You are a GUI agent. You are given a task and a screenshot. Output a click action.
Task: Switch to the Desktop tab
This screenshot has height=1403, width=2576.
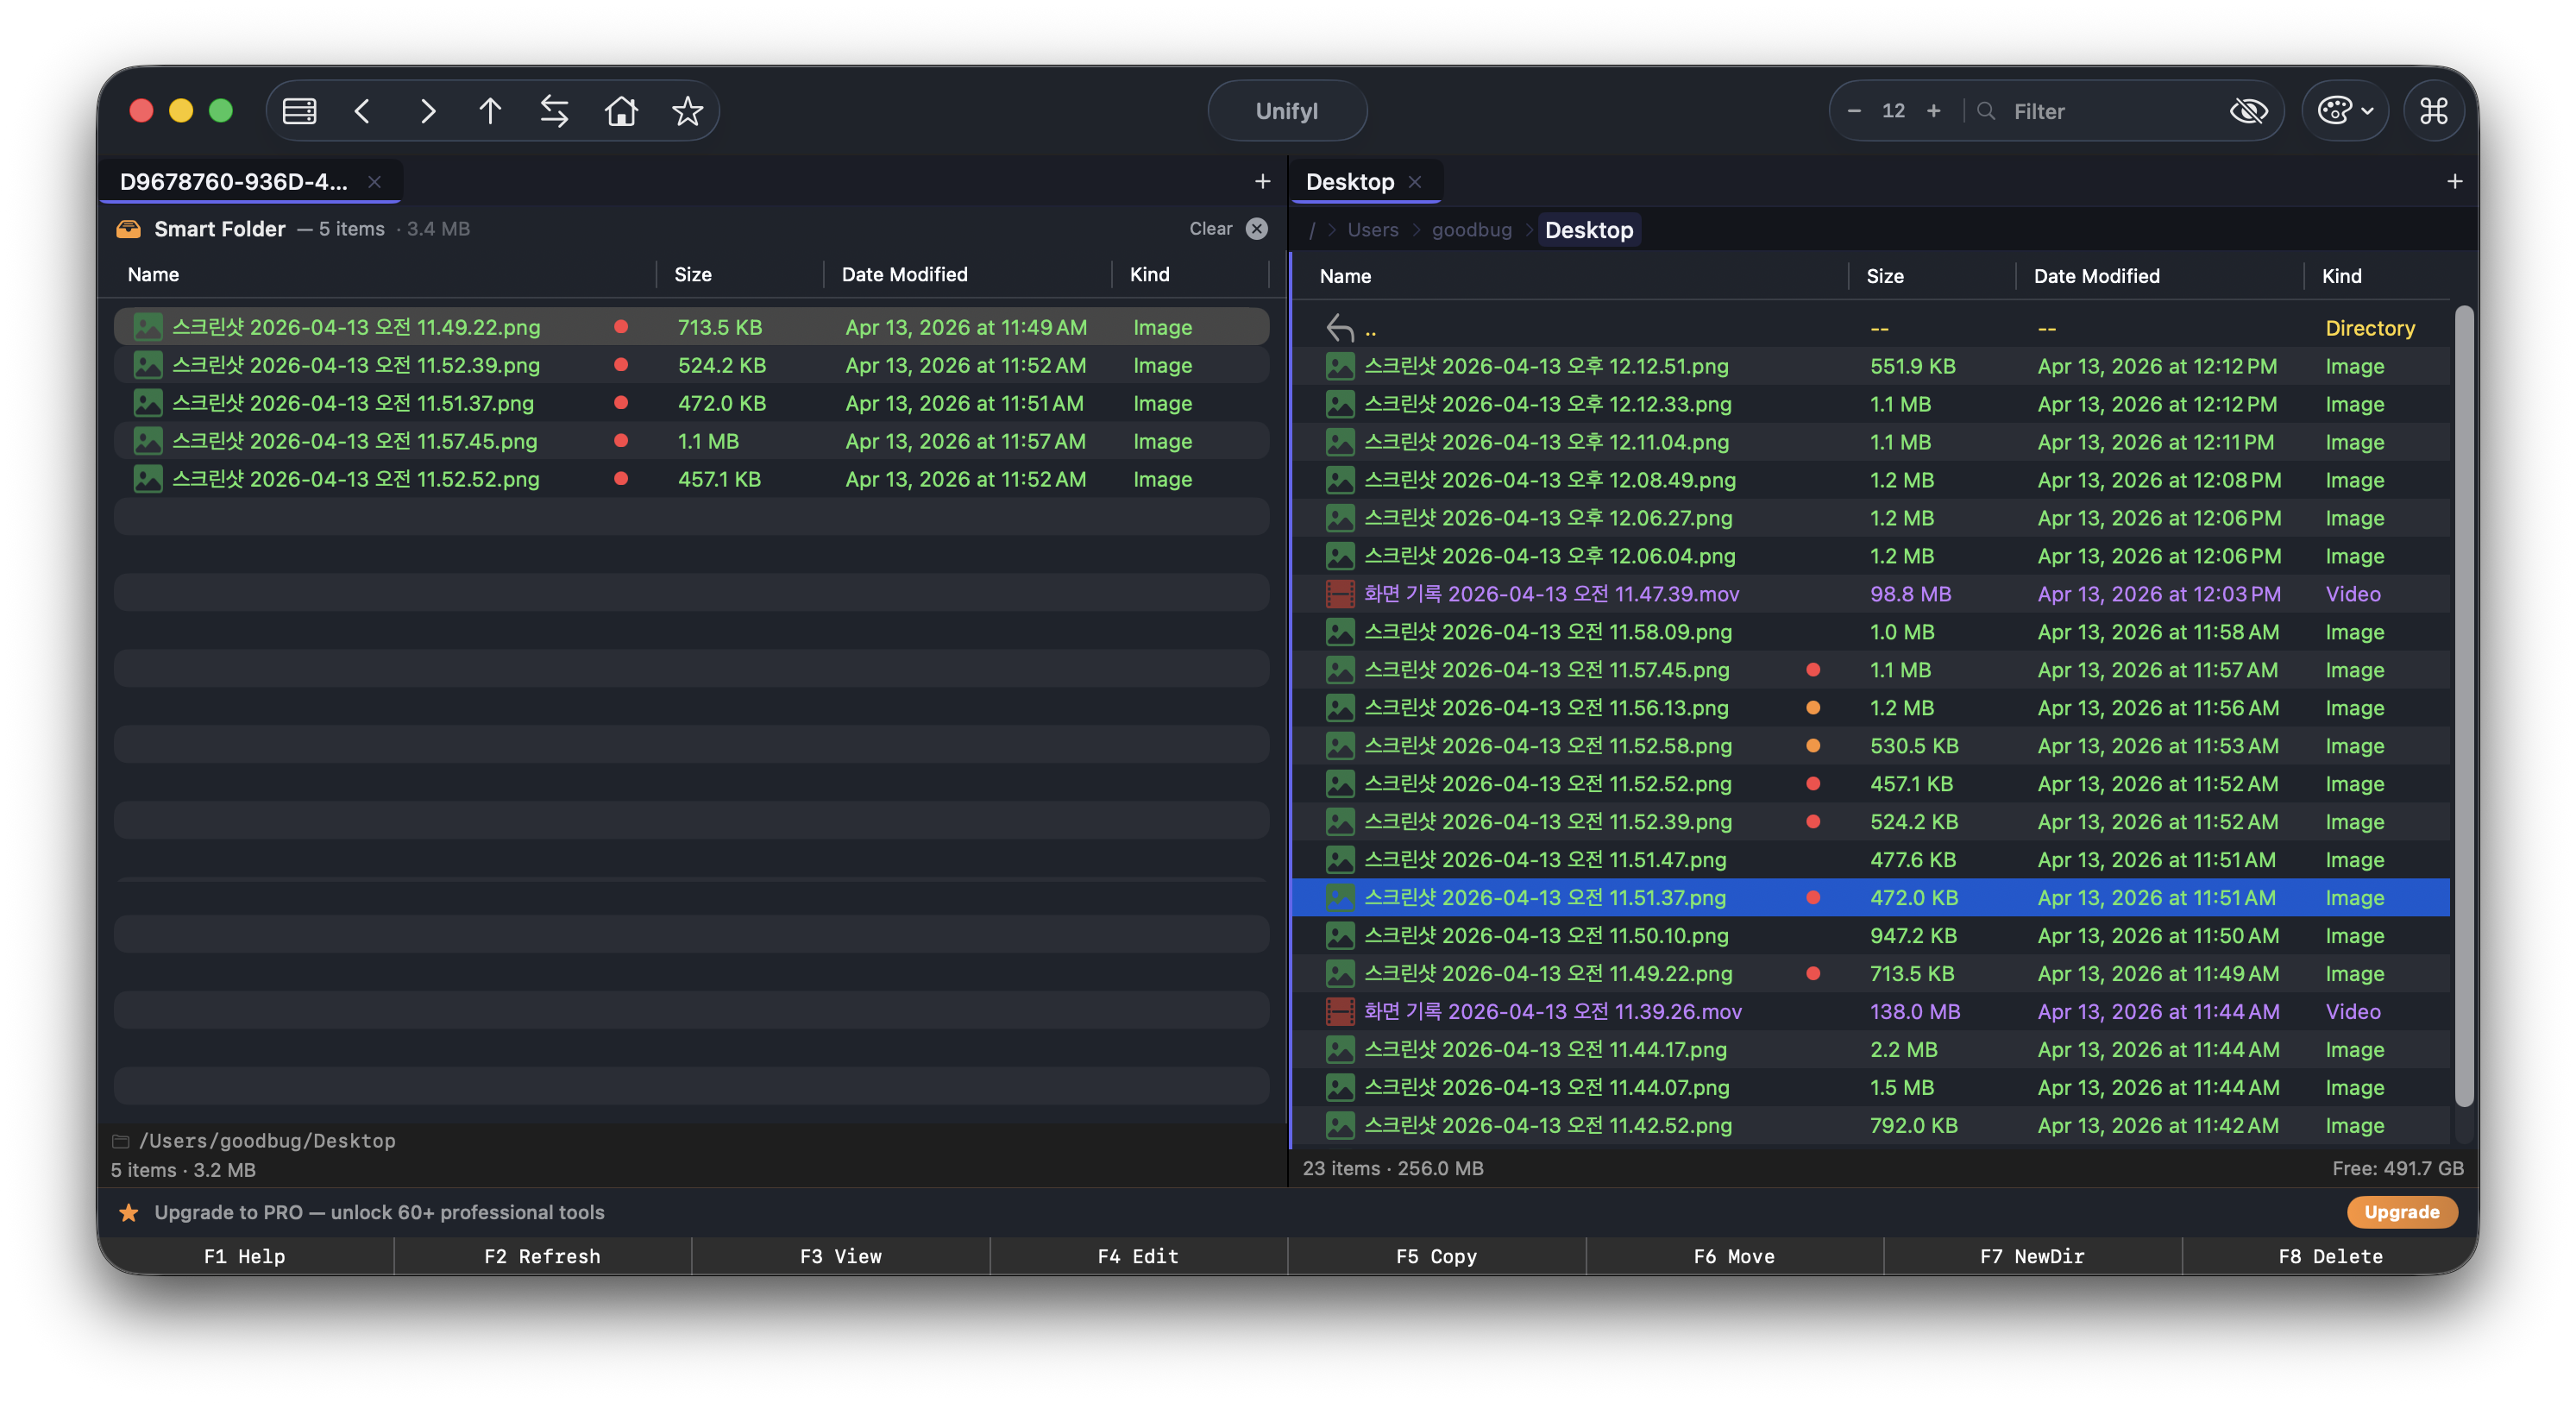(1350, 182)
